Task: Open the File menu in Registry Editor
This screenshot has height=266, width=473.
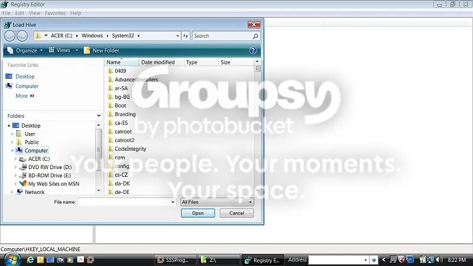Action: point(7,13)
